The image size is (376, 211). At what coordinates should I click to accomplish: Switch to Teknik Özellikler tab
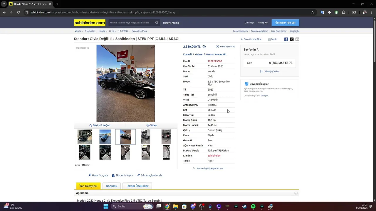[137, 186]
